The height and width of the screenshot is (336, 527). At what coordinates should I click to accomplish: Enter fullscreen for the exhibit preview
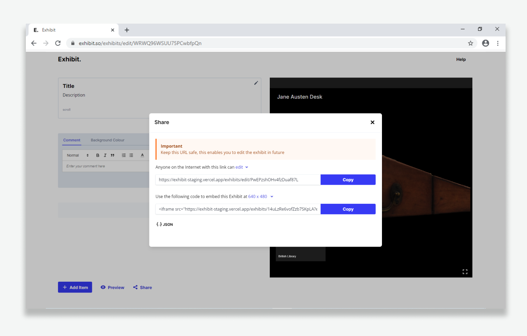pos(465,272)
